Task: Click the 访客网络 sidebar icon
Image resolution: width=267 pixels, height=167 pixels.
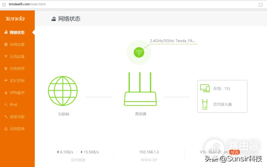Action: pos(6,69)
